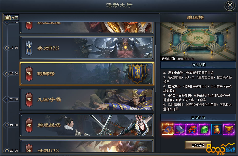238x156 pixels.
Task: Select the green gemstone reward icon
Action: click(205, 129)
